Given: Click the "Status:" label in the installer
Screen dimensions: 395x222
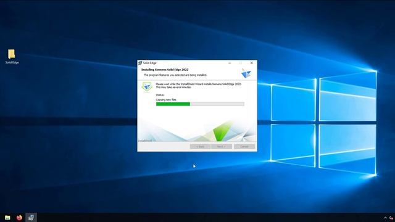Looking at the screenshot, I should (160, 95).
